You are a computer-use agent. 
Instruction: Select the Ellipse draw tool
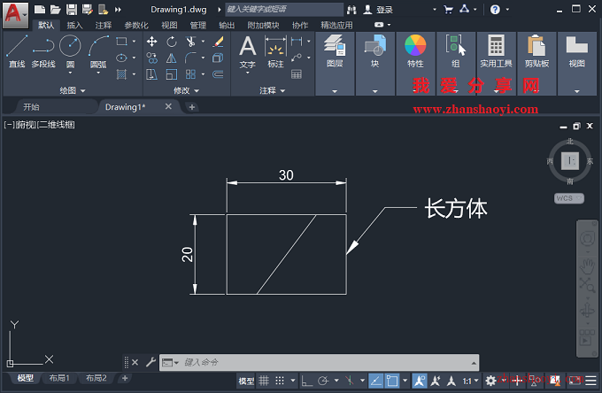pos(121,58)
